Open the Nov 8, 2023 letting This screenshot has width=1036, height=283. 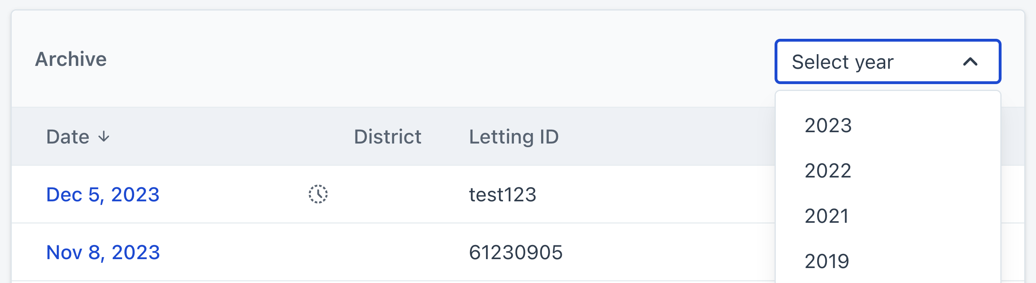coord(103,252)
